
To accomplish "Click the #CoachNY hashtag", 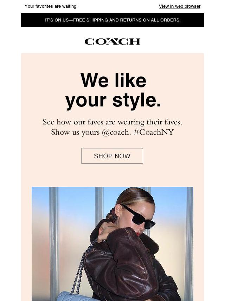I will point(154,132).
